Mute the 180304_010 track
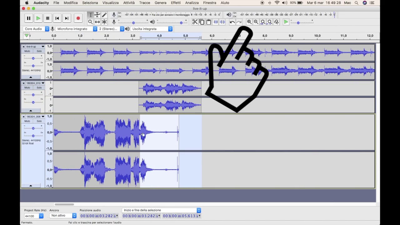Image resolution: width=400 pixels, height=225 pixels. [x=27, y=87]
